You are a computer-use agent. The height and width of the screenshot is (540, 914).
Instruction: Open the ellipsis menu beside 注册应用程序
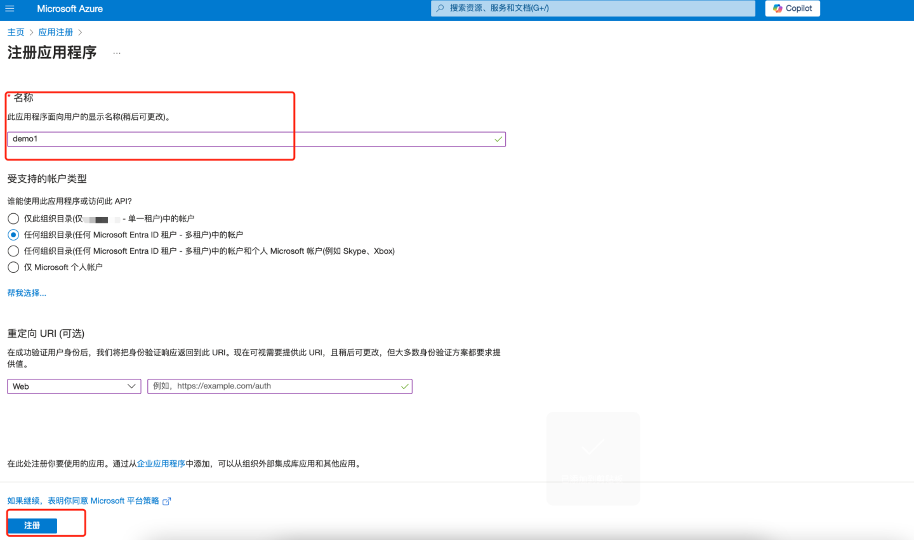point(117,53)
